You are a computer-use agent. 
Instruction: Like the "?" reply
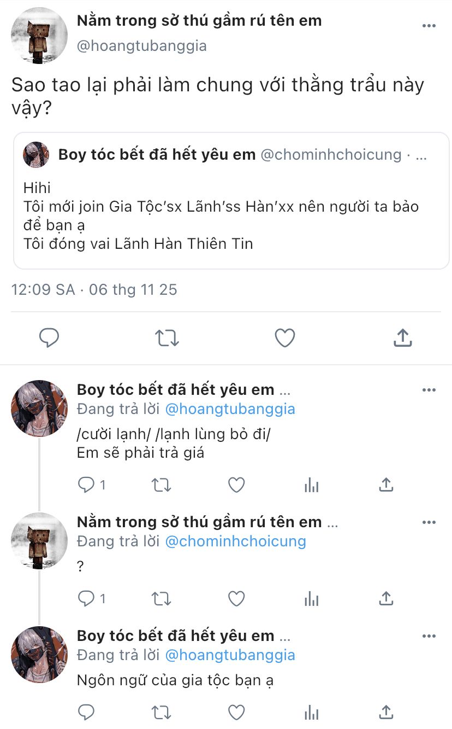(236, 599)
